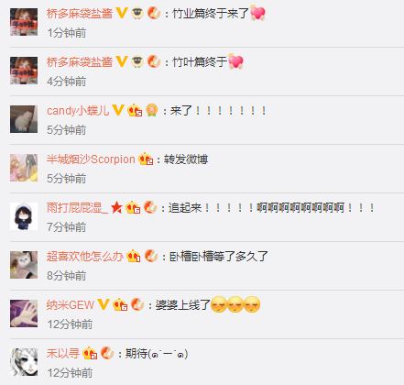Open 禾以寻 user page
This screenshot has width=404, height=385.
[x=63, y=354]
